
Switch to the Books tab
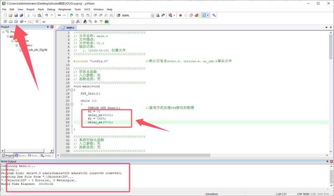click(20, 155)
